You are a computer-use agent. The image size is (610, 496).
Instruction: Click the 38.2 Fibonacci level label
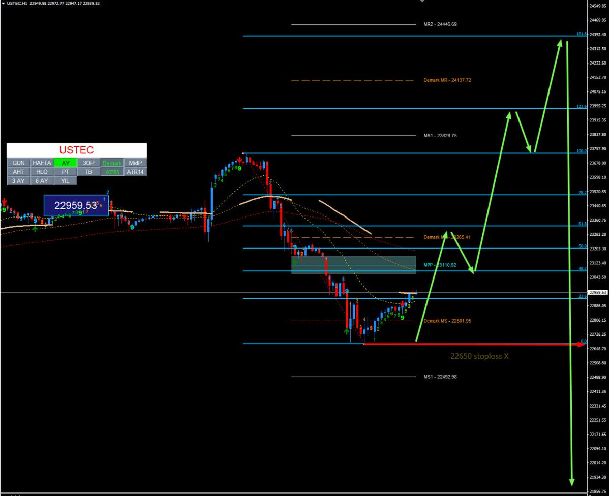pyautogui.click(x=583, y=268)
